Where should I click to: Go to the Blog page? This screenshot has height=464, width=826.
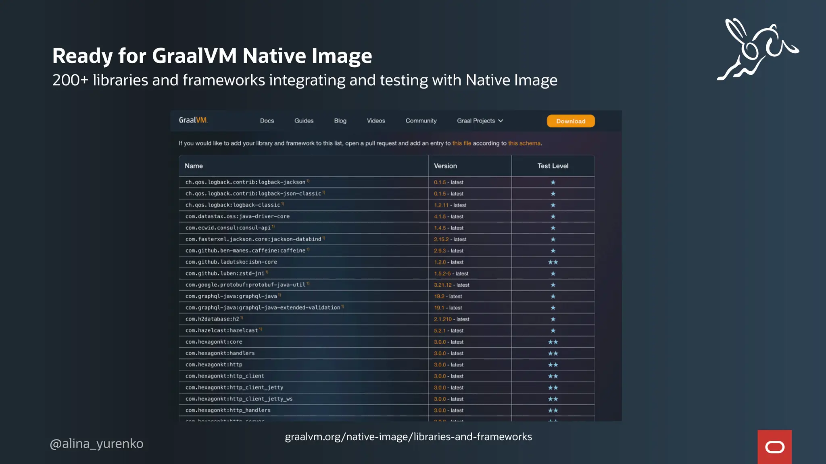tap(340, 121)
